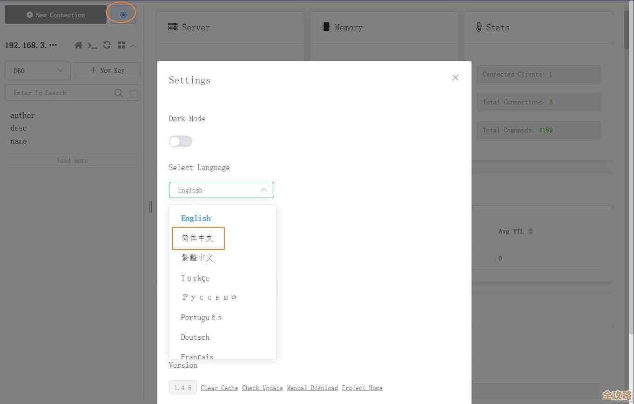Open the Redis CLI terminal icon
The height and width of the screenshot is (404, 634).
92,45
